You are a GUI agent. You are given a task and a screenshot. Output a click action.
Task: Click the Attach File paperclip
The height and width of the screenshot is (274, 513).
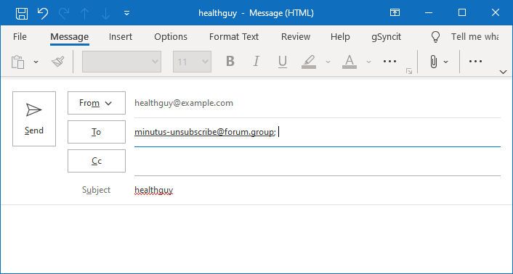(x=434, y=62)
